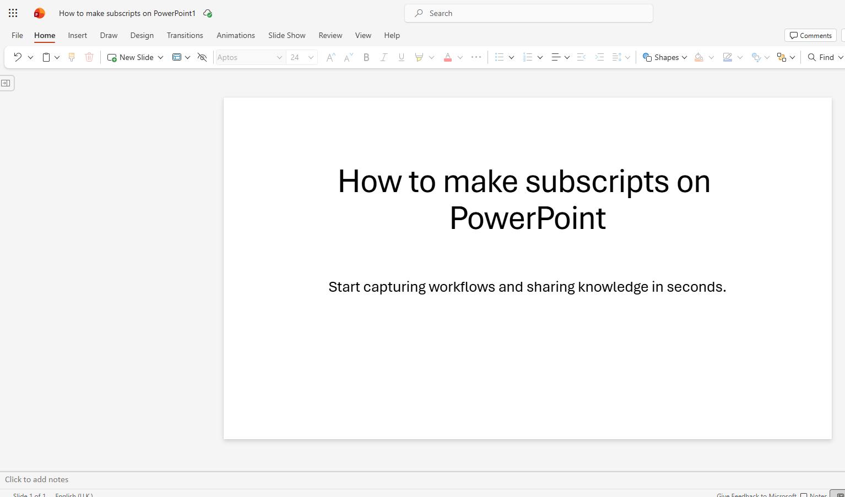
Task: Click the Hide Slide eye icon
Action: tap(202, 57)
